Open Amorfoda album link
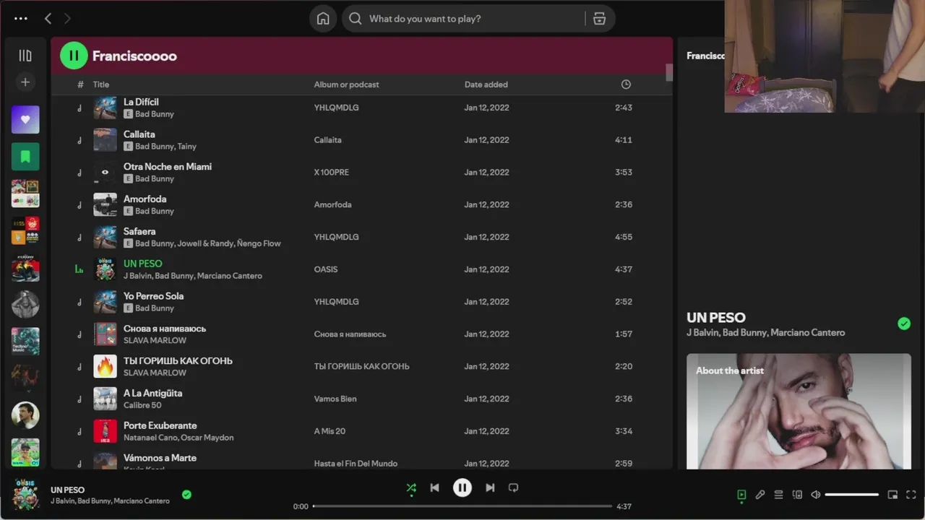Image resolution: width=925 pixels, height=520 pixels. (332, 205)
